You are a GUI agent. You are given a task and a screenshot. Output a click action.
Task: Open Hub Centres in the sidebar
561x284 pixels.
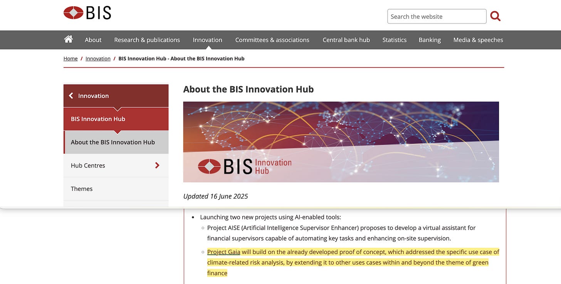pos(116,165)
